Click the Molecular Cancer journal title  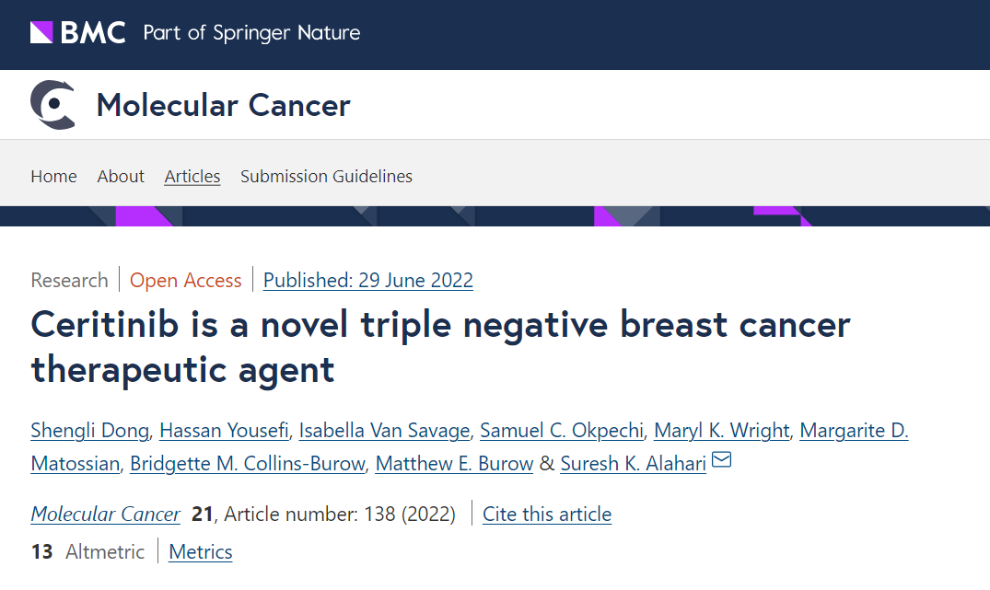pos(223,105)
